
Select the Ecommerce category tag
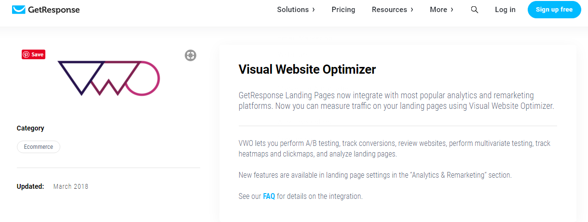pyautogui.click(x=39, y=147)
